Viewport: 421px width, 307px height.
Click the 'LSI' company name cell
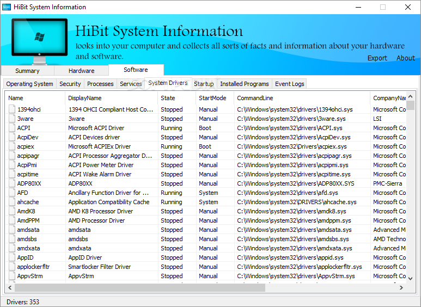coord(377,119)
